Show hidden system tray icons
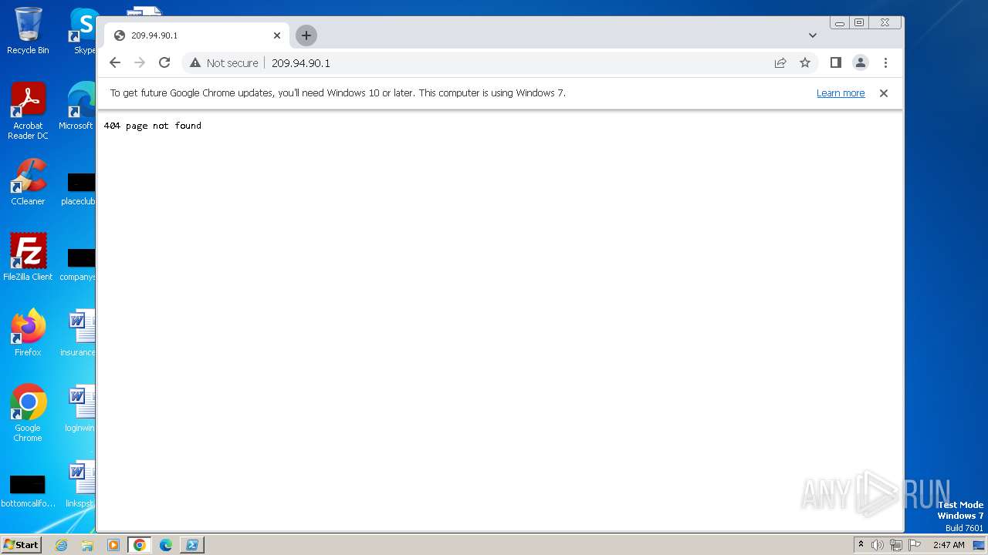 (861, 545)
